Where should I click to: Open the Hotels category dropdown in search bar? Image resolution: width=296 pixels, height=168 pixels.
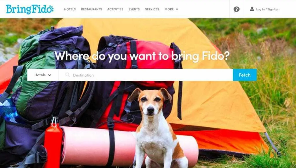[43, 75]
